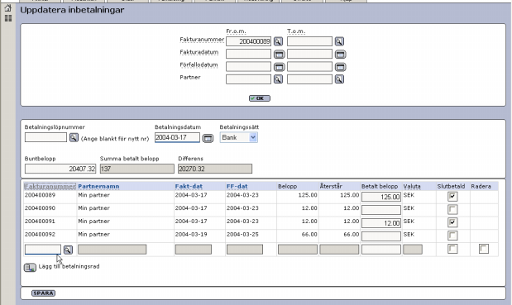Click the Återstår value 125.00

(x=349, y=195)
